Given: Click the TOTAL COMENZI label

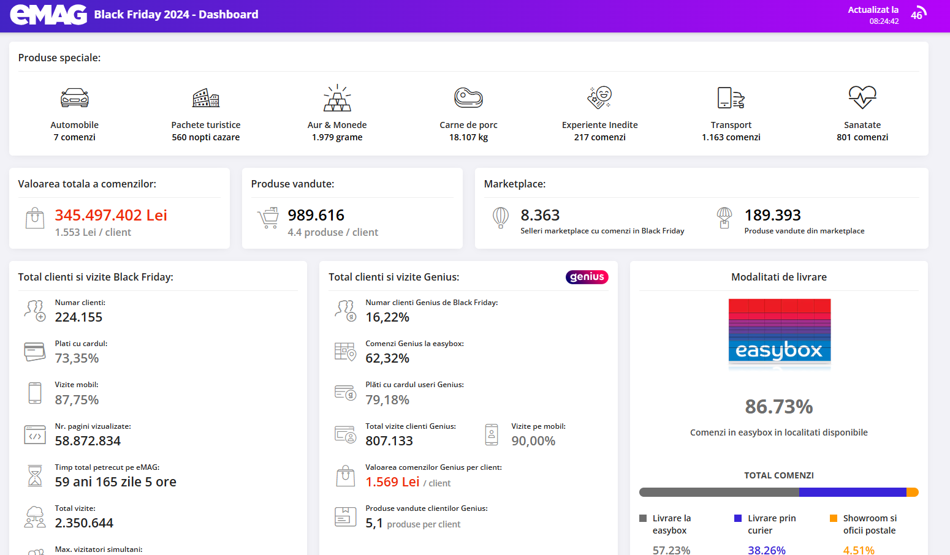Looking at the screenshot, I should pyautogui.click(x=779, y=475).
